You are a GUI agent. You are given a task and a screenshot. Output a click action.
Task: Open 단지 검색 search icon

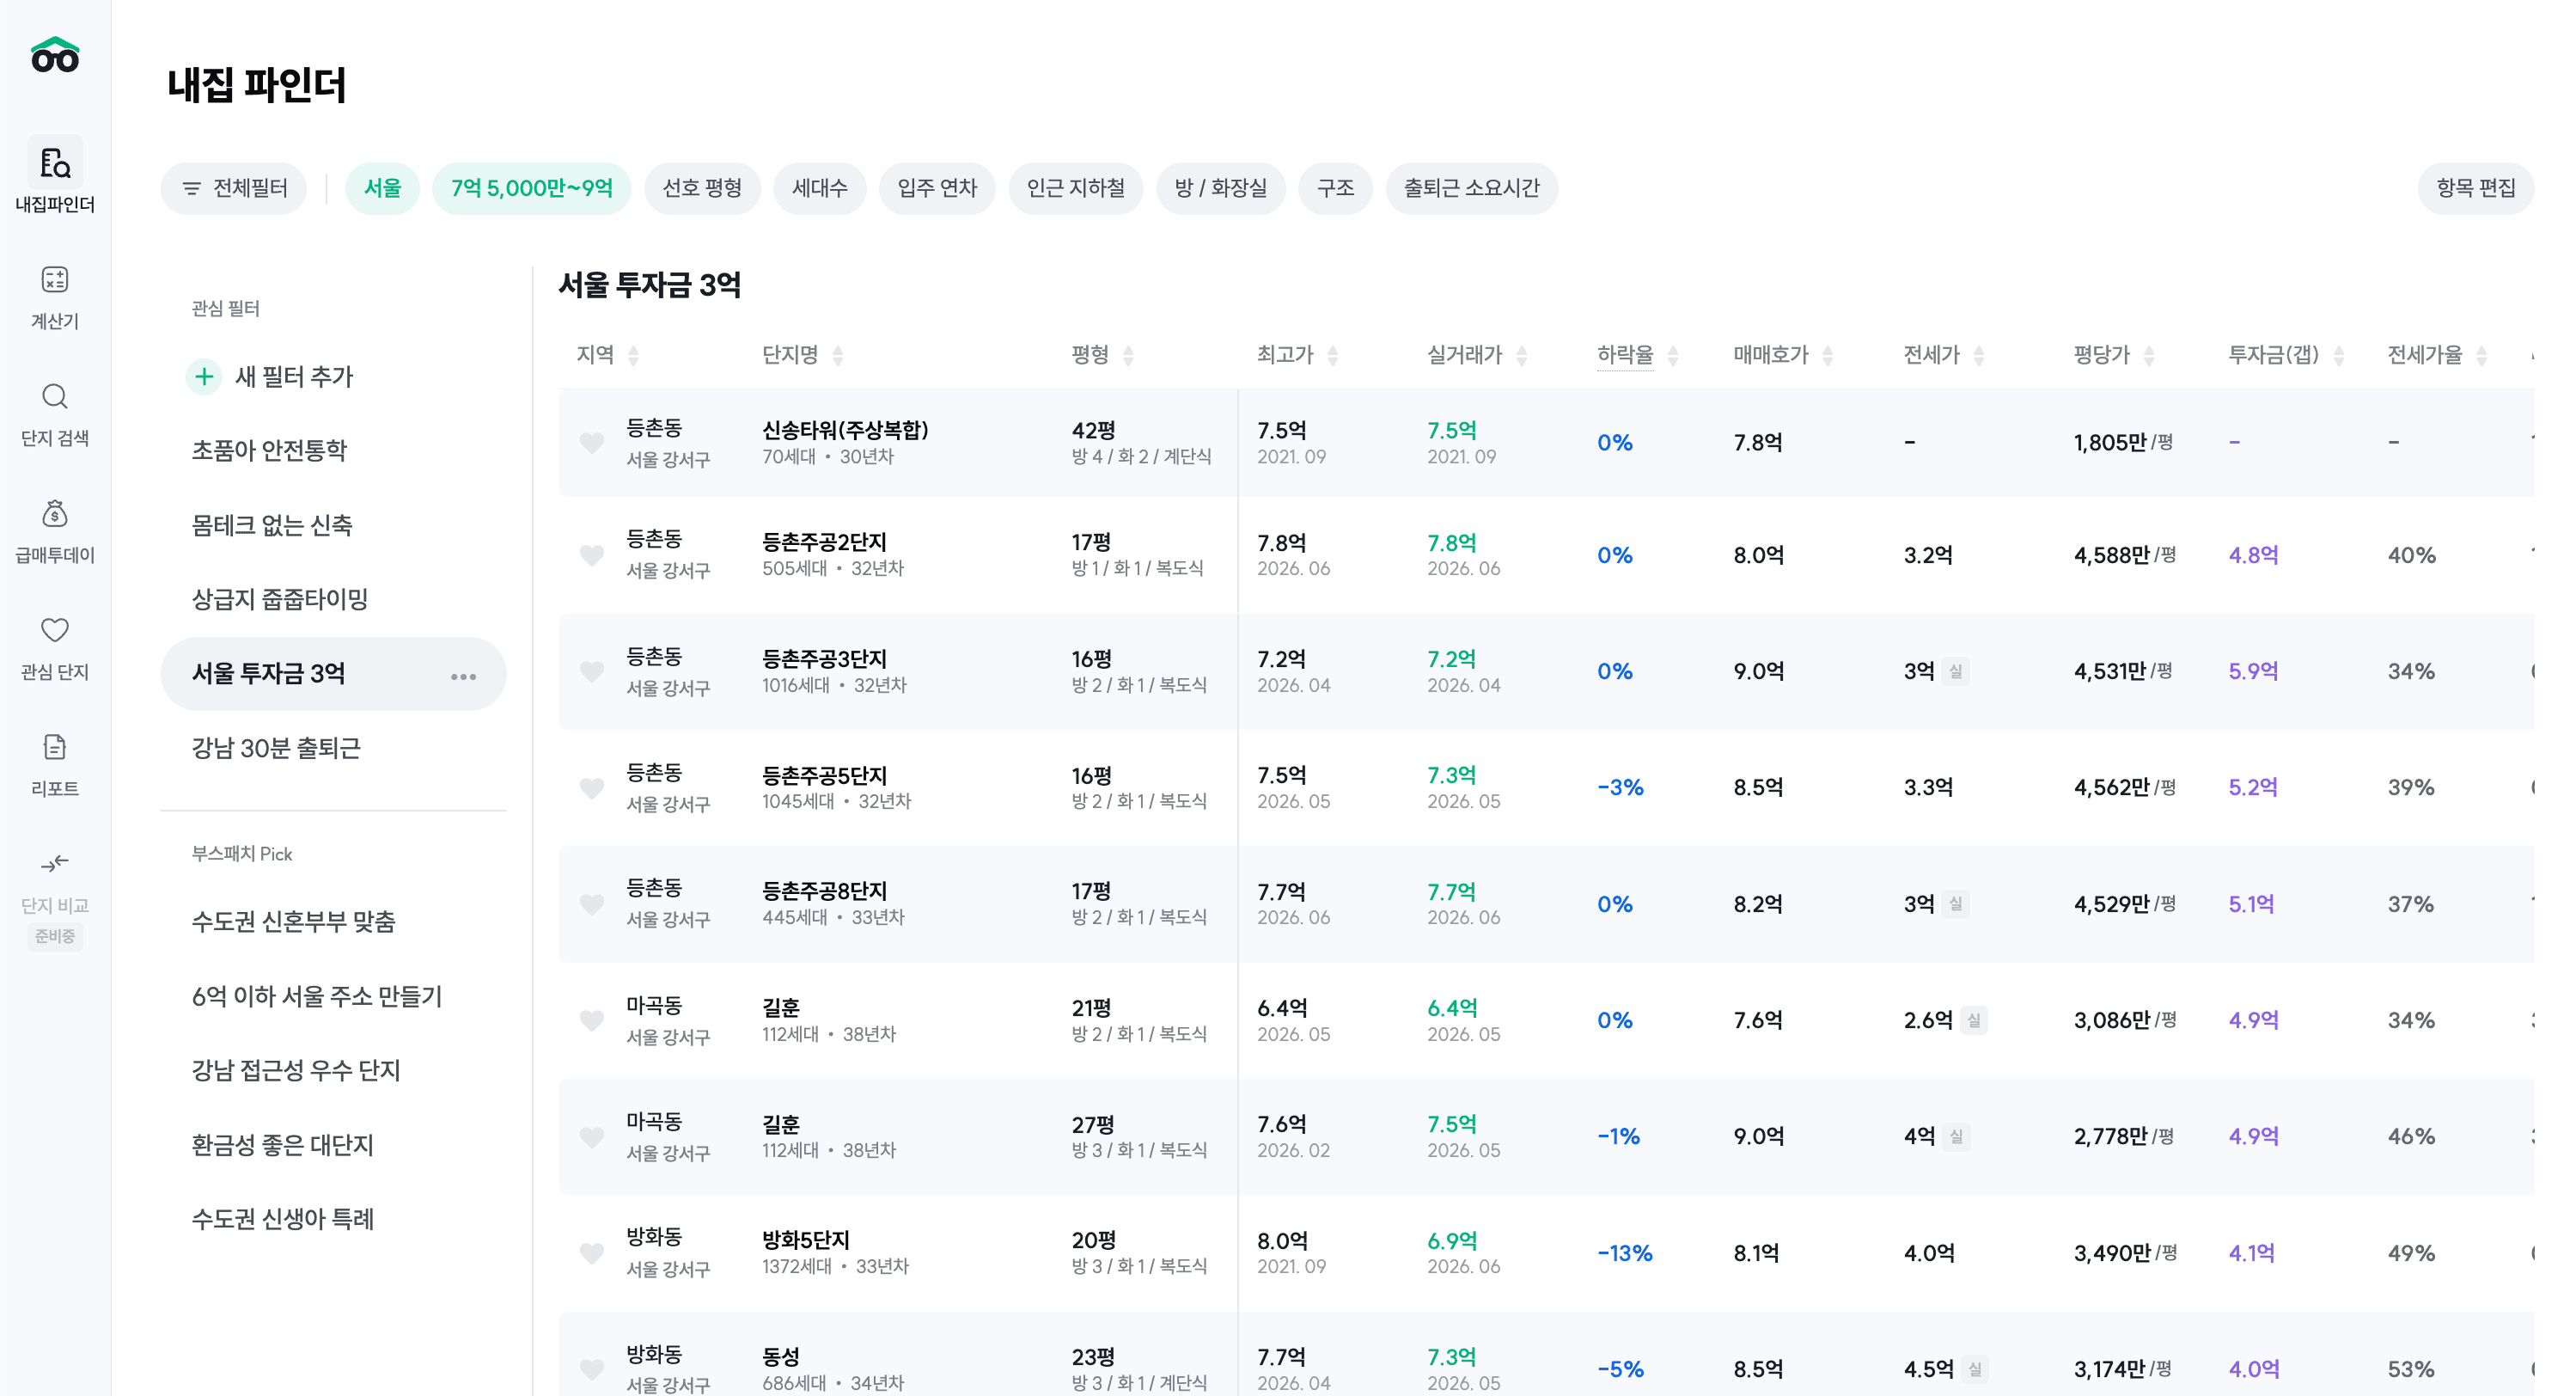55,396
